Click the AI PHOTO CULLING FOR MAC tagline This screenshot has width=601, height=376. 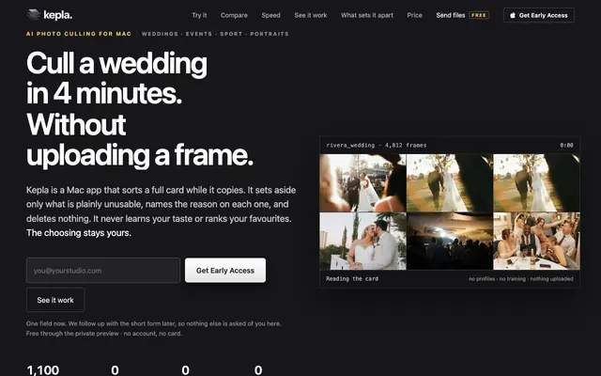(79, 34)
